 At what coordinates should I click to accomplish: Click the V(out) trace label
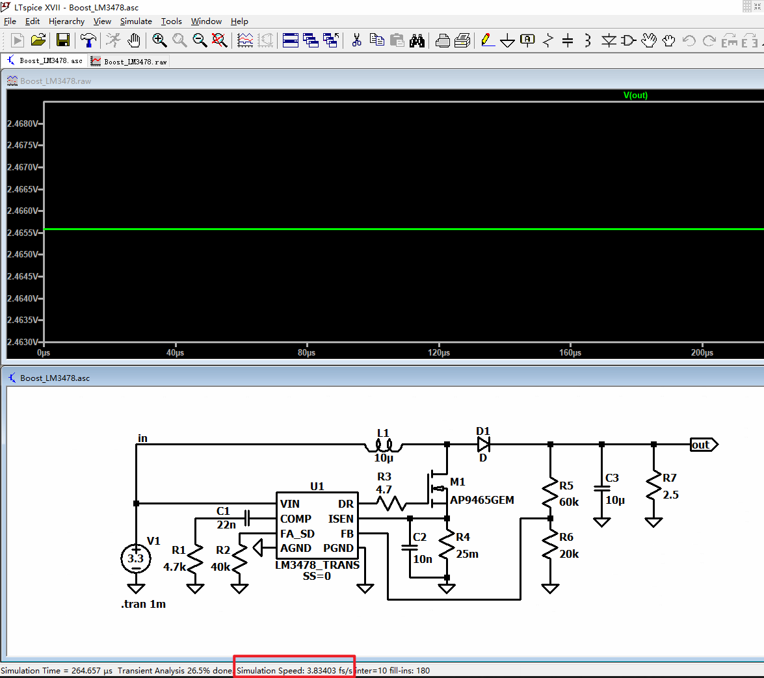pos(635,95)
